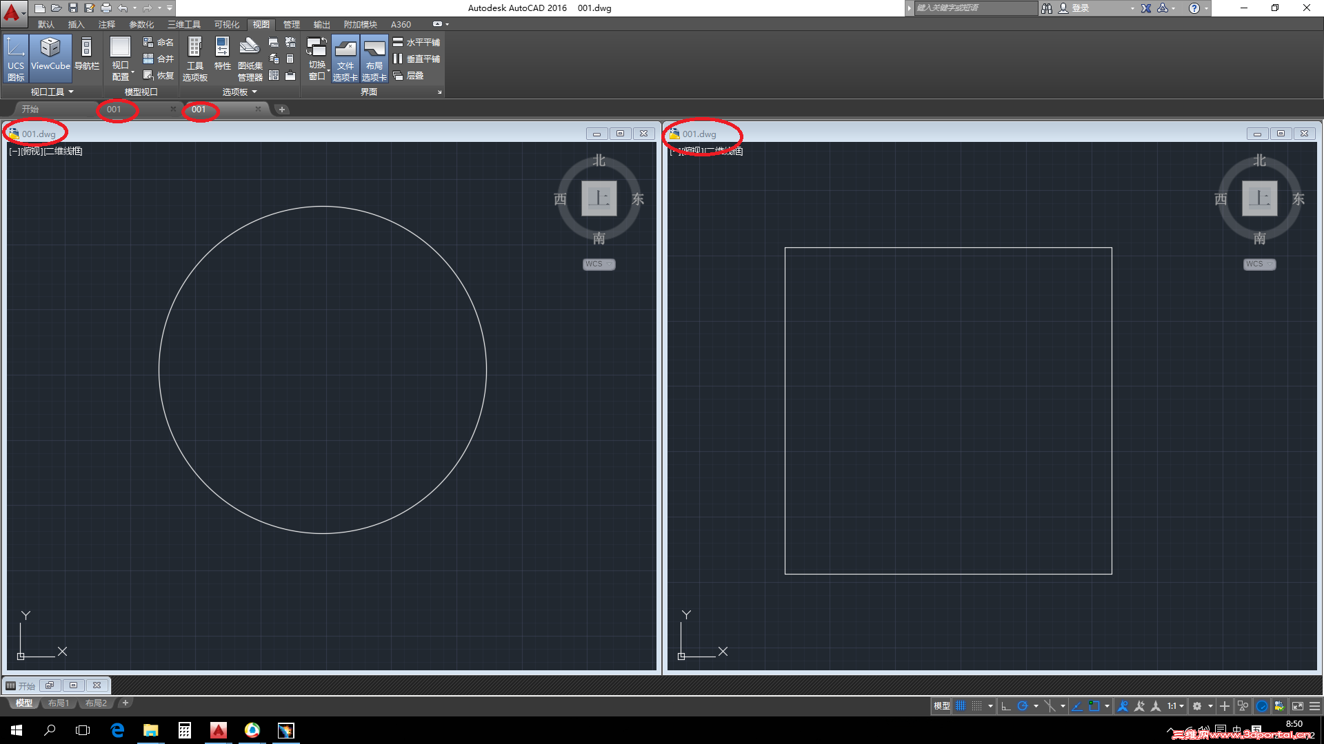Toggle grid display in status bar
The height and width of the screenshot is (744, 1324).
tap(961, 706)
